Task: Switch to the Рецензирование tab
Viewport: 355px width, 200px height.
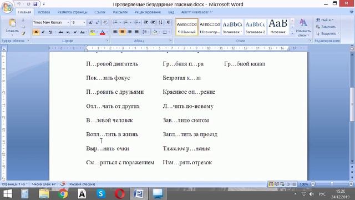Action: coord(148,12)
